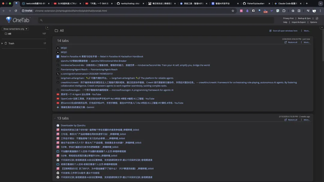Click the OneTab search magnifier icon

click(41, 20)
